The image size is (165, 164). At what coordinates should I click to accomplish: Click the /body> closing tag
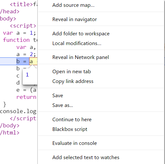pyautogui.click(x=10, y=125)
